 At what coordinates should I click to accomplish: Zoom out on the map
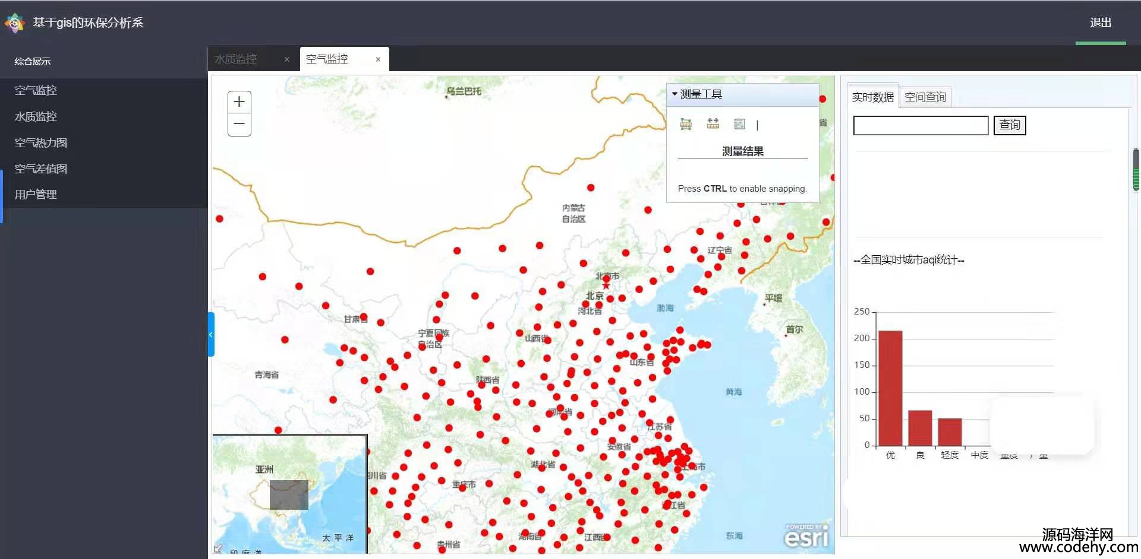[239, 124]
